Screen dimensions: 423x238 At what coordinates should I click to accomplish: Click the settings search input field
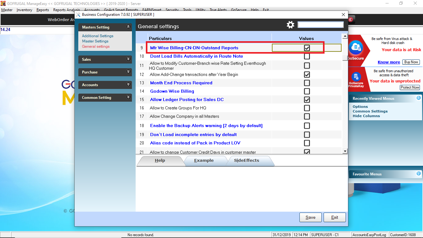(321, 24)
